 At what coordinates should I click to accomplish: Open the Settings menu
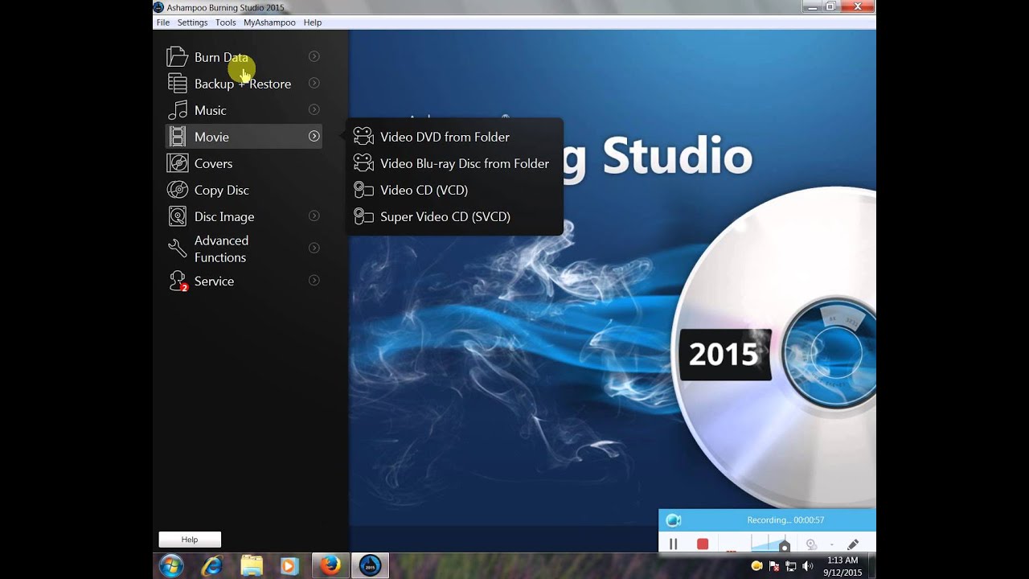click(192, 23)
